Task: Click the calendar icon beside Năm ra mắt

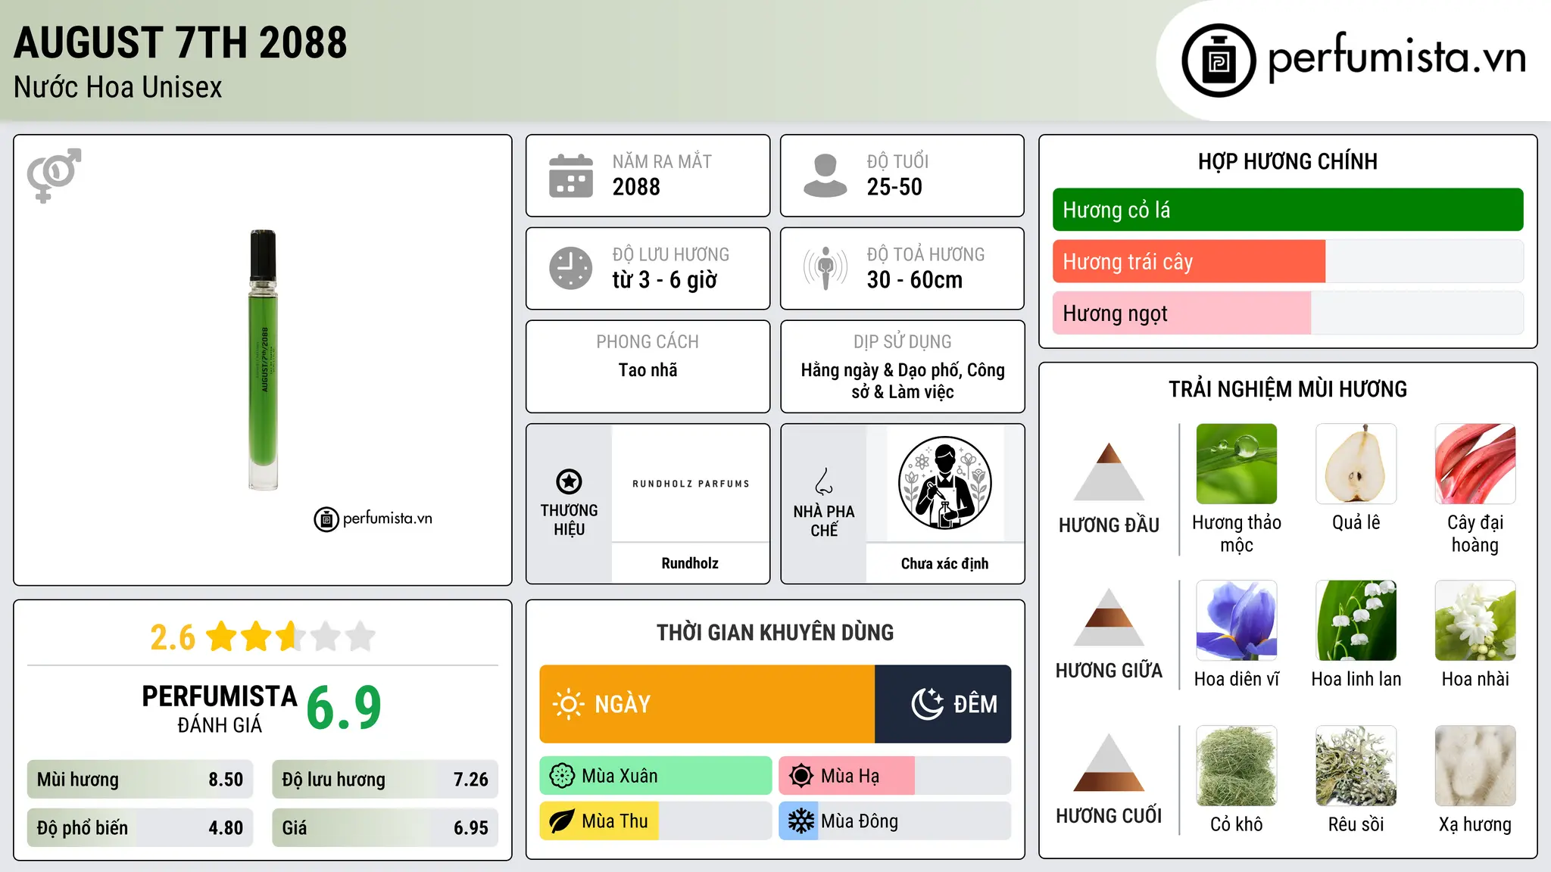Action: [571, 176]
